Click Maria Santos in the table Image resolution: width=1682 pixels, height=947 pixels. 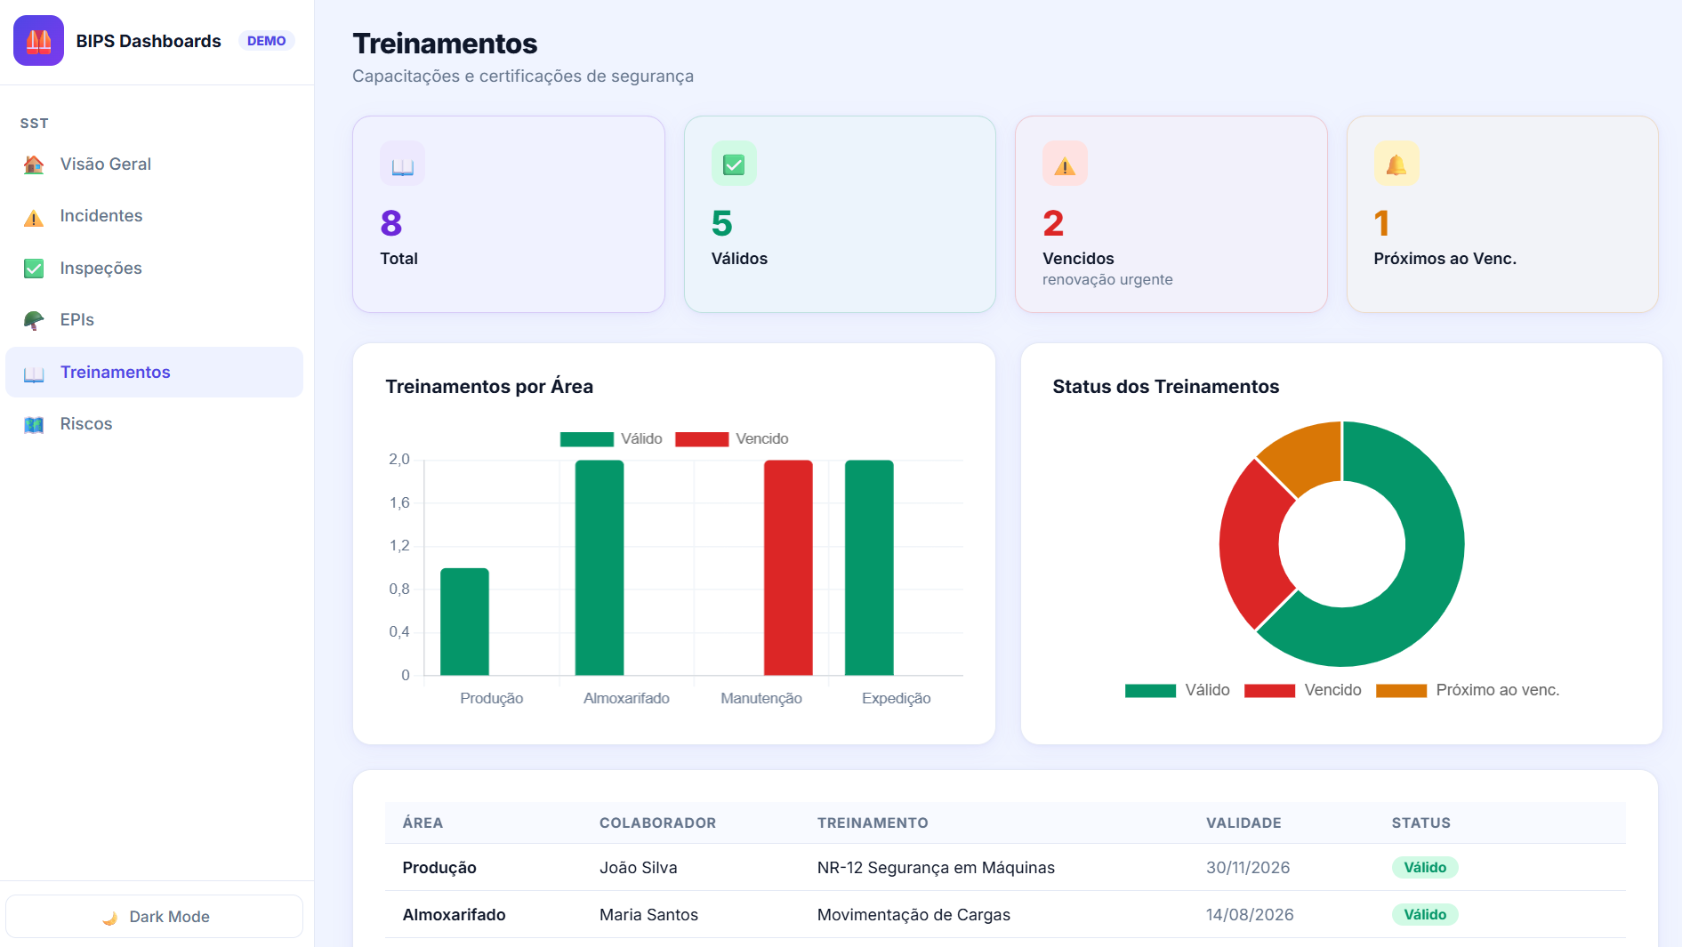click(x=648, y=915)
